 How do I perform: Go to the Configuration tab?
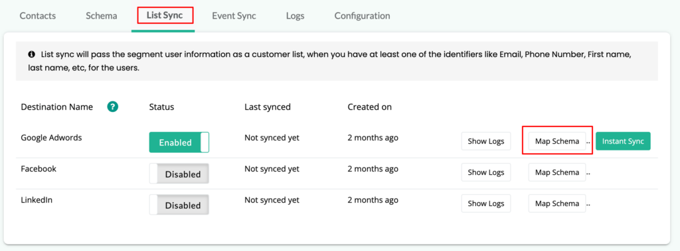[x=362, y=16]
